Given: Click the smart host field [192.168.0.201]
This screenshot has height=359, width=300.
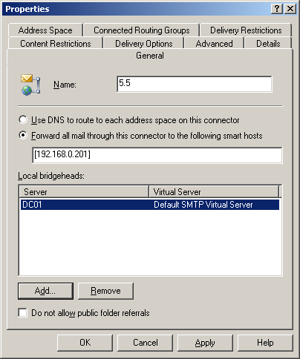Looking at the screenshot, I should click(x=157, y=155).
